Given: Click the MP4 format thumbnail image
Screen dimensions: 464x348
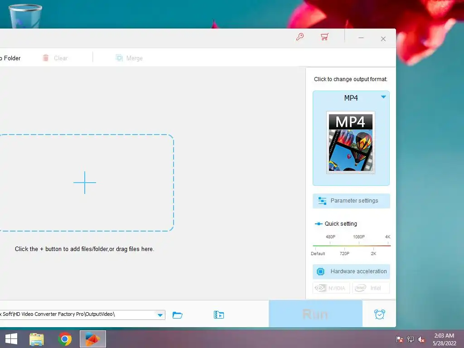Looking at the screenshot, I should coord(351,142).
